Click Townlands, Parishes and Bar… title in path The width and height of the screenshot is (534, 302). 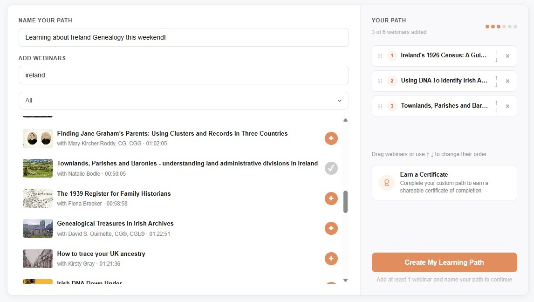point(445,105)
